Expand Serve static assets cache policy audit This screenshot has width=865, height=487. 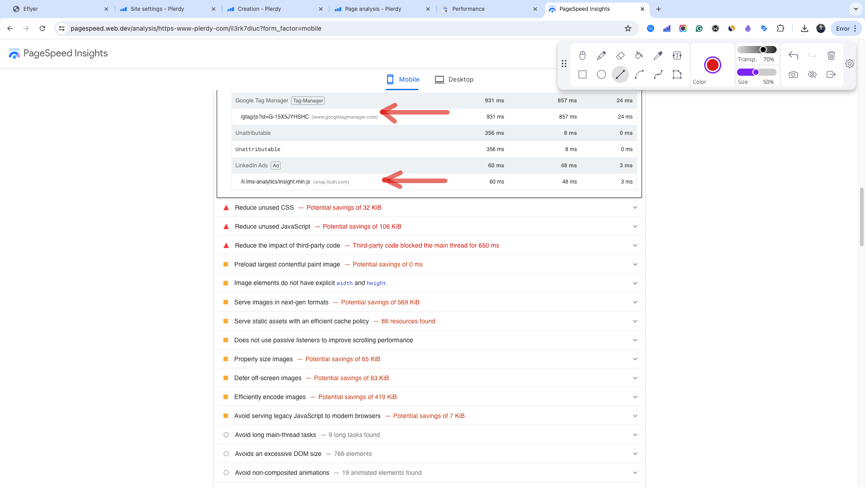pos(429,321)
